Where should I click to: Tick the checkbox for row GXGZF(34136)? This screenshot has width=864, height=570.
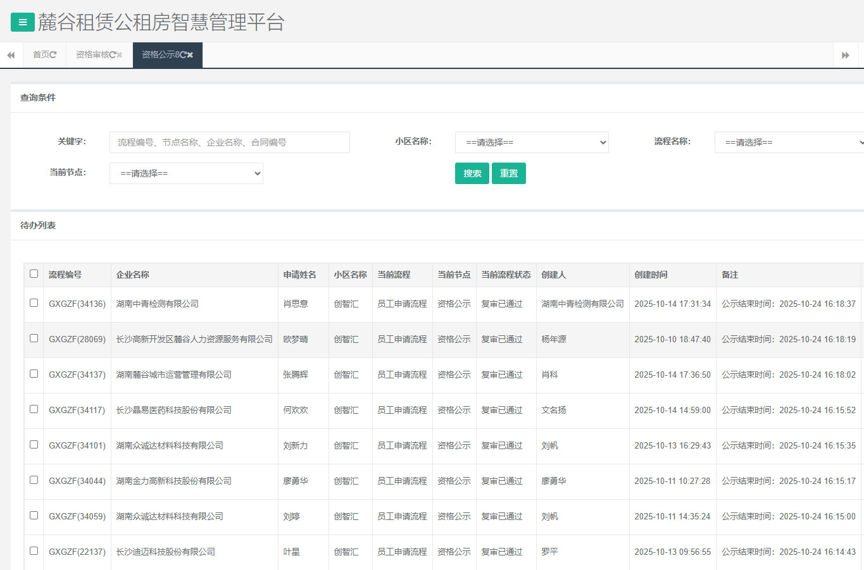tap(34, 303)
